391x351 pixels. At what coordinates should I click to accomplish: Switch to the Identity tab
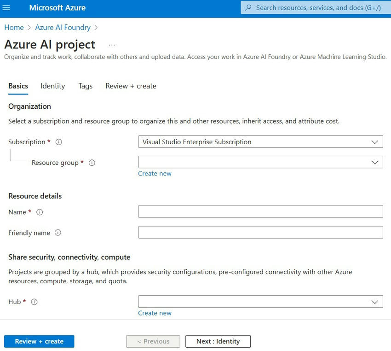click(52, 86)
